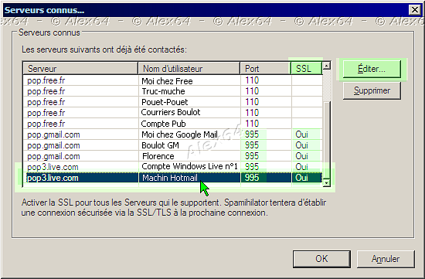Click SSL Oui in Machin Hotmail row
This screenshot has width=425, height=279.
pyautogui.click(x=301, y=178)
